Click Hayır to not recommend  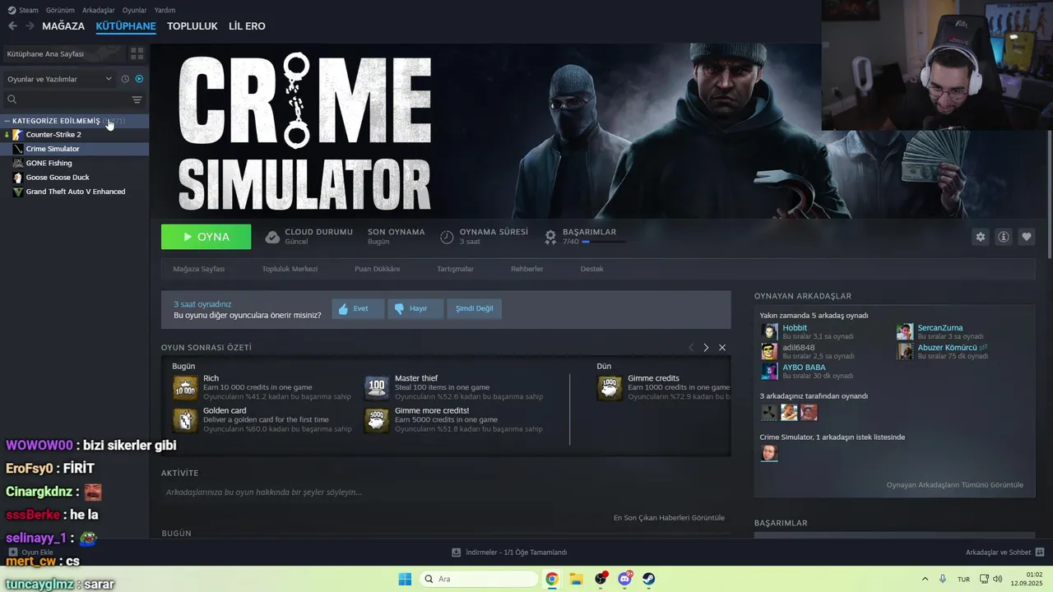[x=415, y=308]
